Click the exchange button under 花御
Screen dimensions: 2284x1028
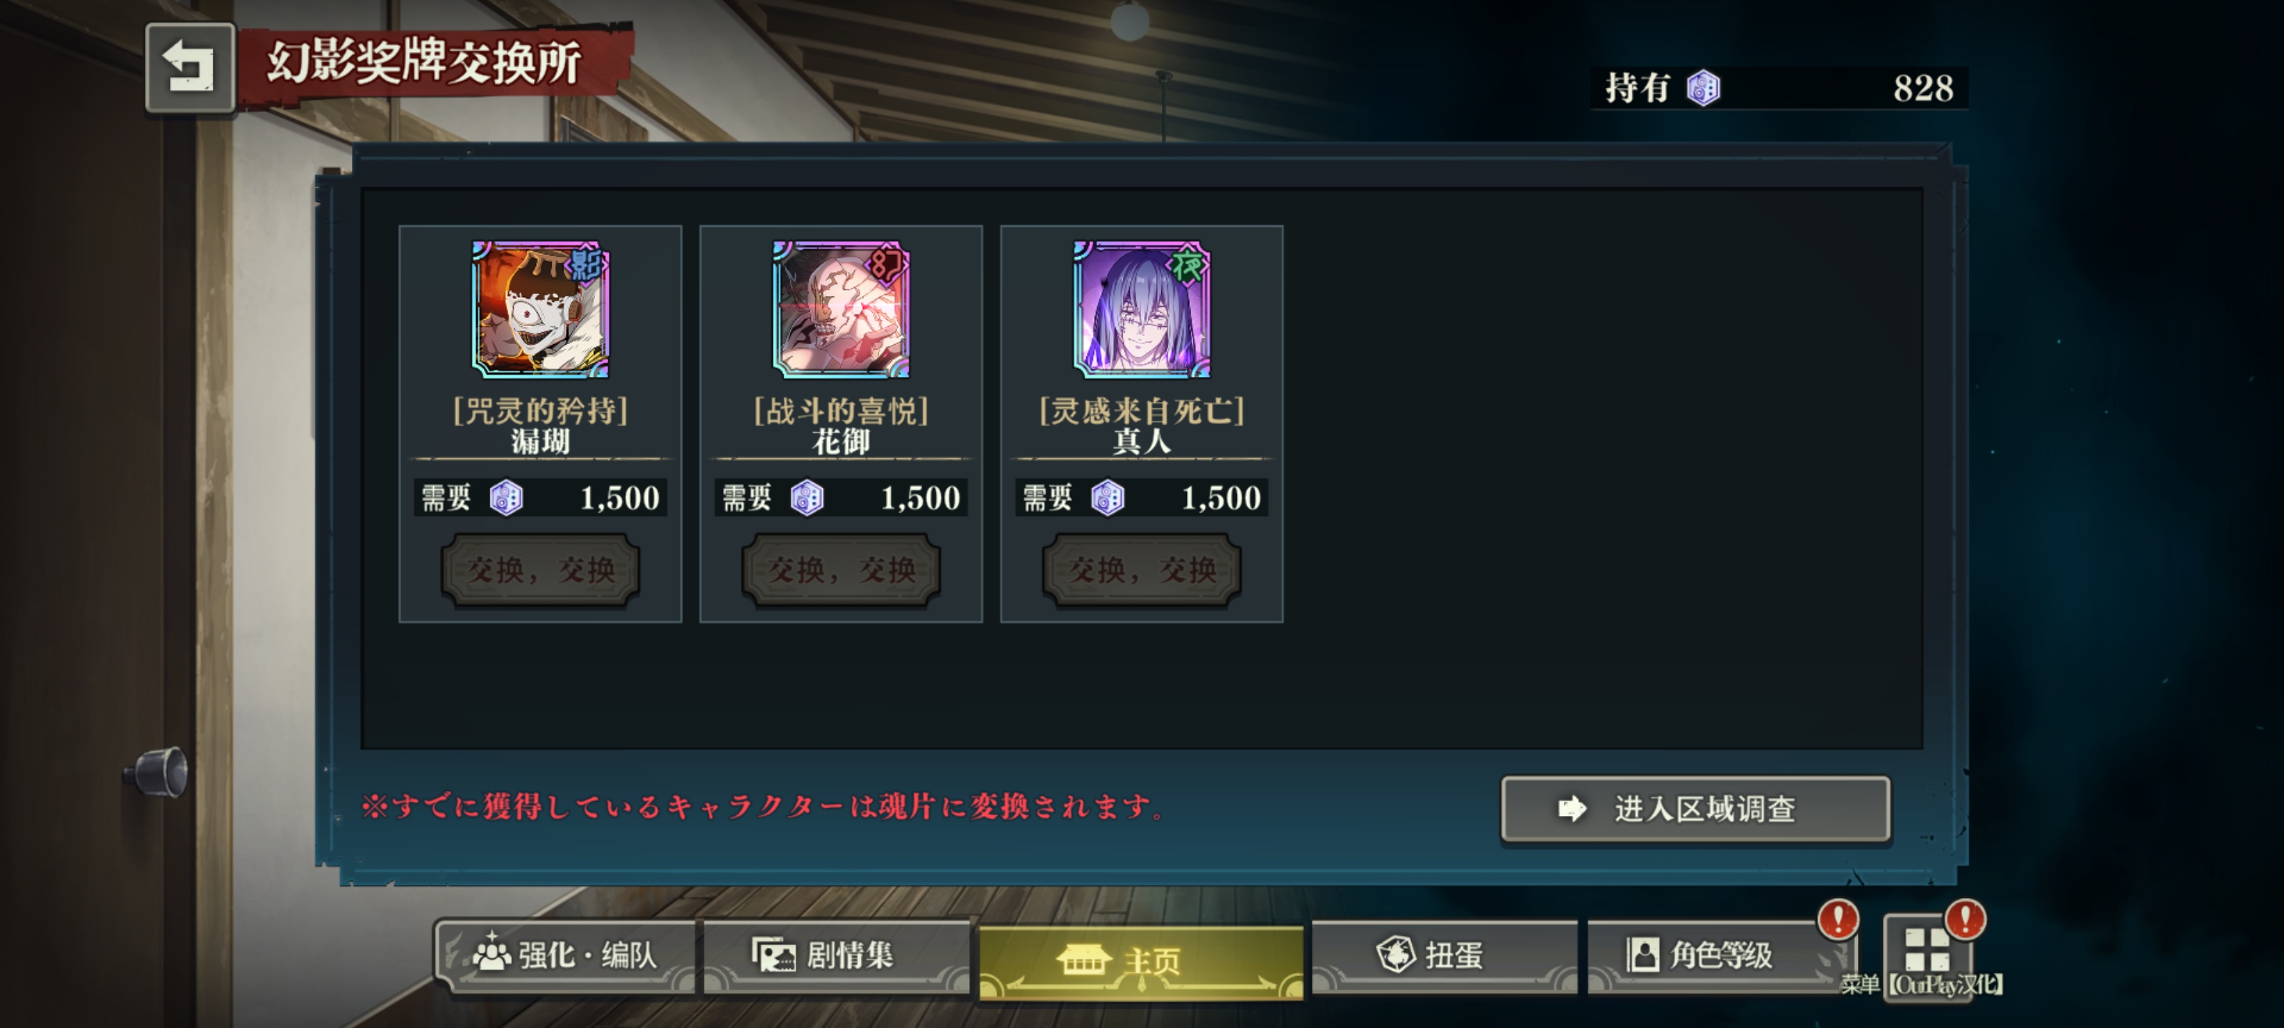[x=841, y=570]
